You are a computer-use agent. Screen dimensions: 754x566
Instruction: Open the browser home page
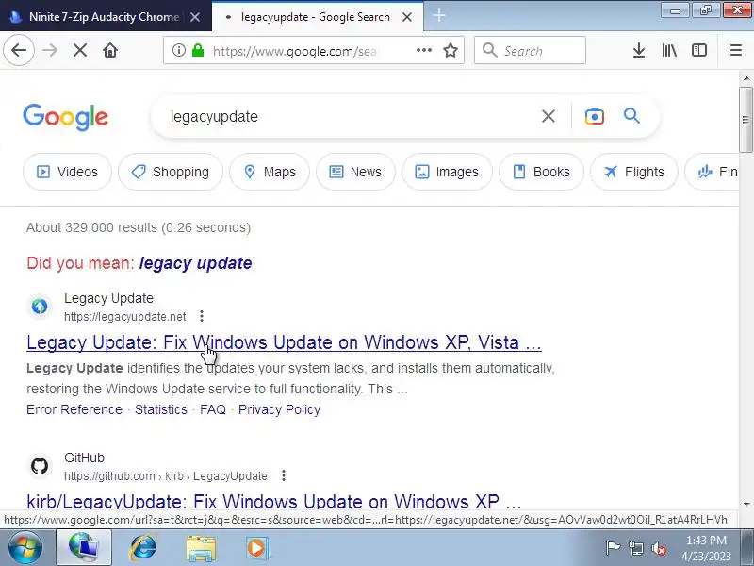[x=110, y=50]
